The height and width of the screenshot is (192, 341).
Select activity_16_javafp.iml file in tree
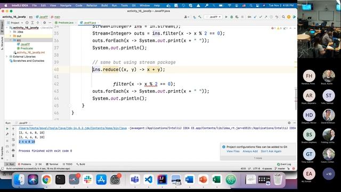click(31, 52)
